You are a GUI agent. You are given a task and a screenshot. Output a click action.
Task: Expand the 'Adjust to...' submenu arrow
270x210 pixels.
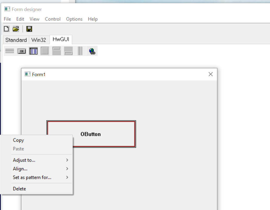click(x=67, y=160)
